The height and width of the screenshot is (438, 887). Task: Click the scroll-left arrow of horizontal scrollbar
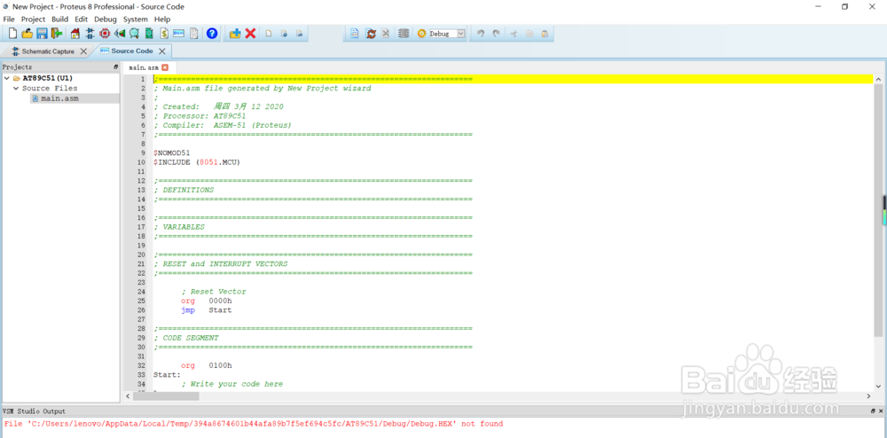tap(129, 396)
